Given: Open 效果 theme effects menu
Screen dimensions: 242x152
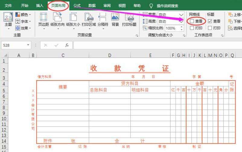Looking at the screenshot, I should point(23,28).
